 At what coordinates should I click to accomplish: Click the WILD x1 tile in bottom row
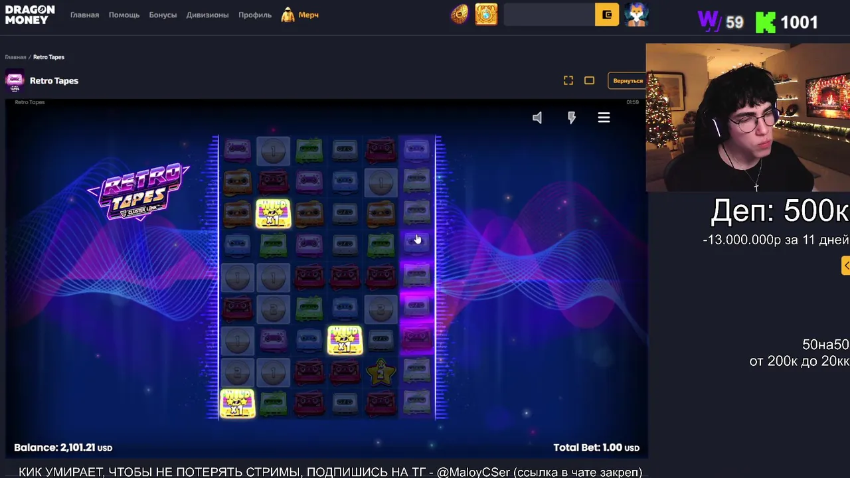[237, 403]
